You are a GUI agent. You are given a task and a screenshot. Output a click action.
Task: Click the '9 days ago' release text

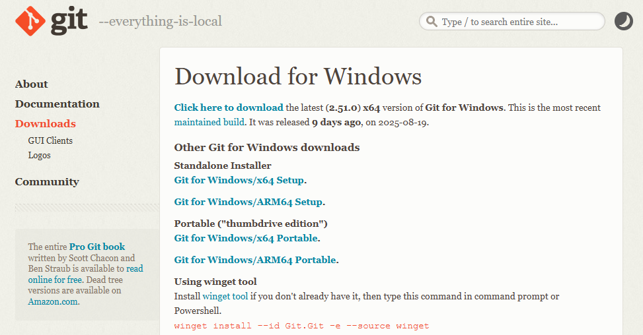pyautogui.click(x=336, y=122)
